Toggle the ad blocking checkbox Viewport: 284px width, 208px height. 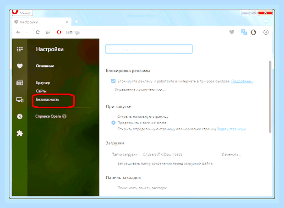[114, 81]
